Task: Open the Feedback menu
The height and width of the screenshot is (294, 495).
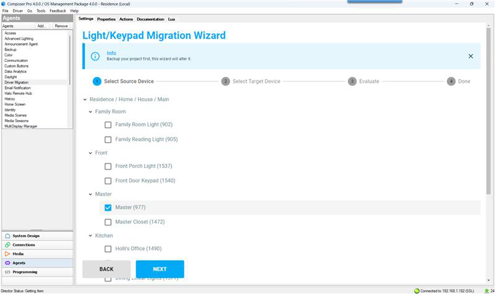Action: click(58, 11)
